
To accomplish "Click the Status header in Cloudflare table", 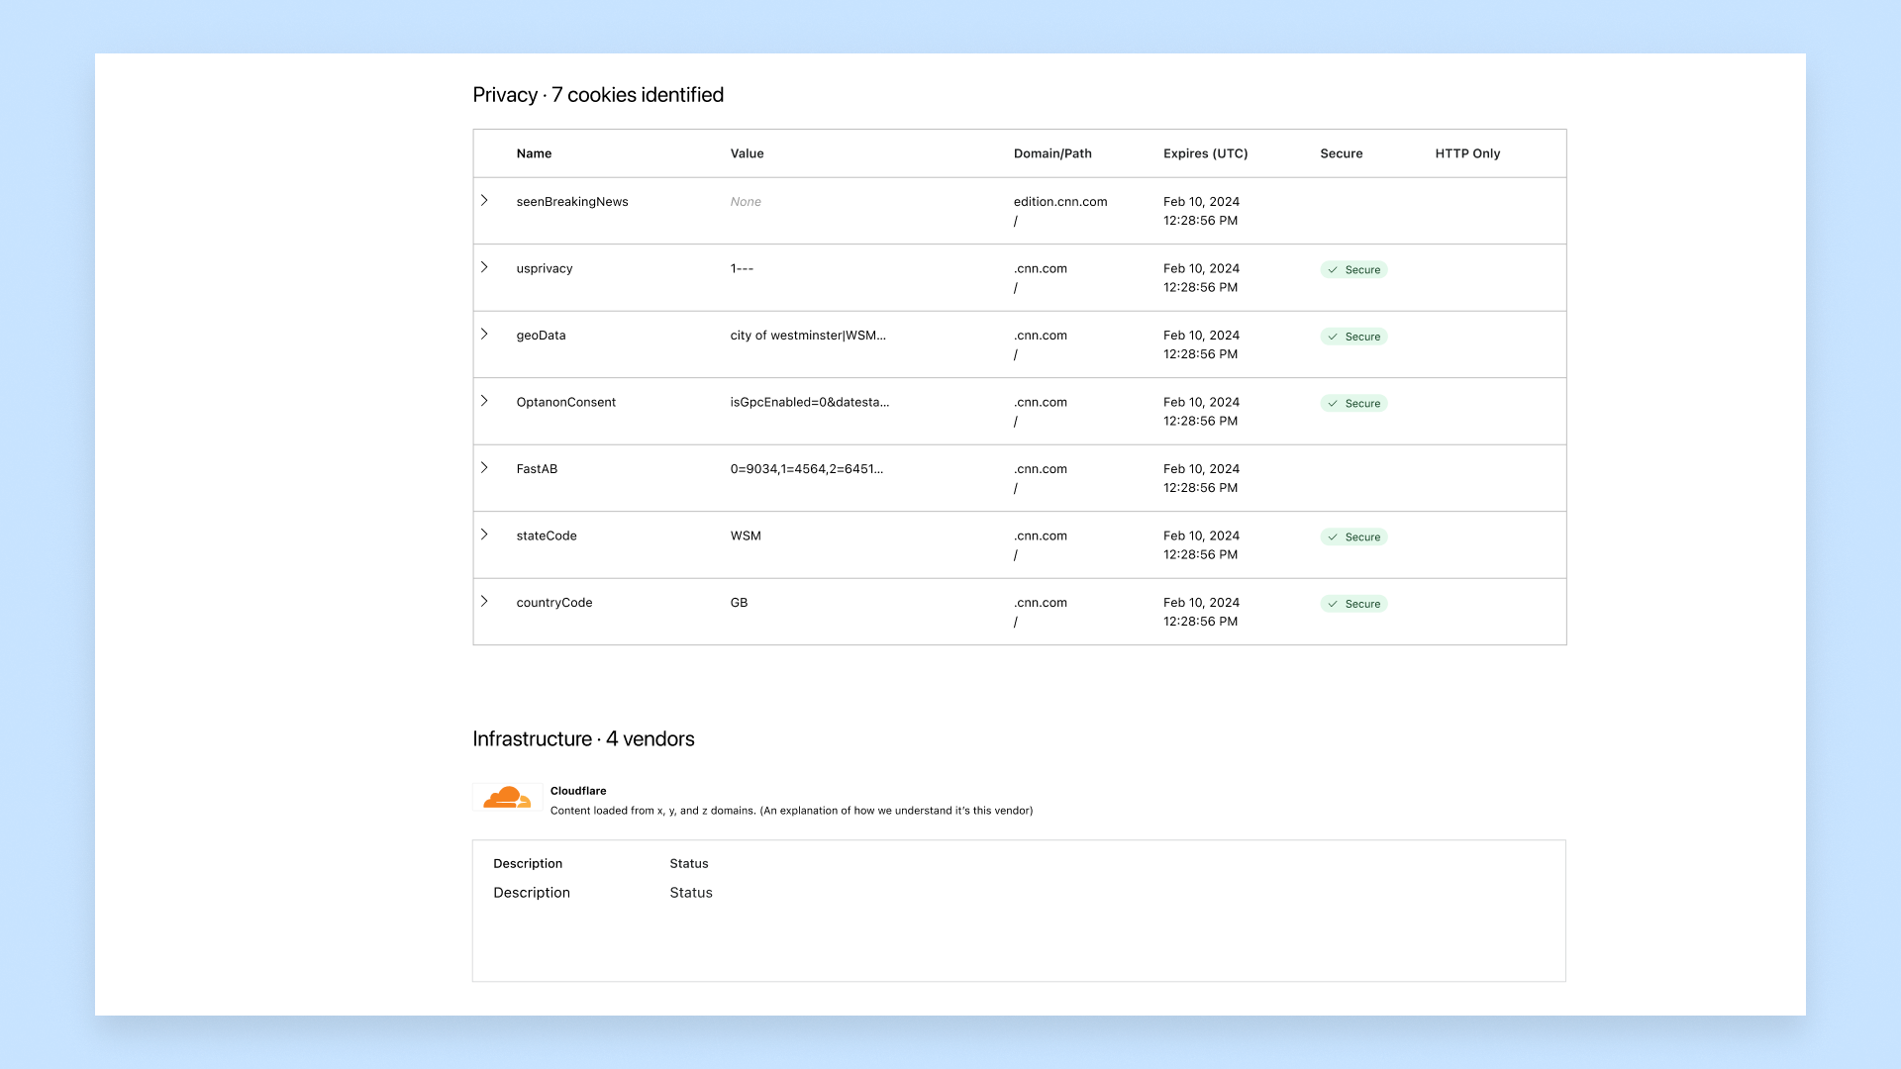I will click(689, 864).
